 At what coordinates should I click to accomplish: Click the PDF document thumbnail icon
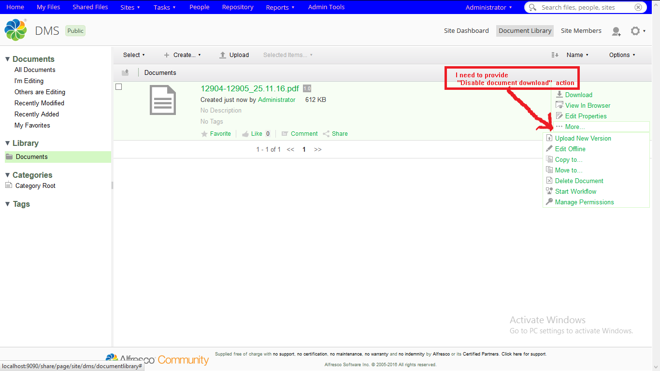pyautogui.click(x=163, y=100)
